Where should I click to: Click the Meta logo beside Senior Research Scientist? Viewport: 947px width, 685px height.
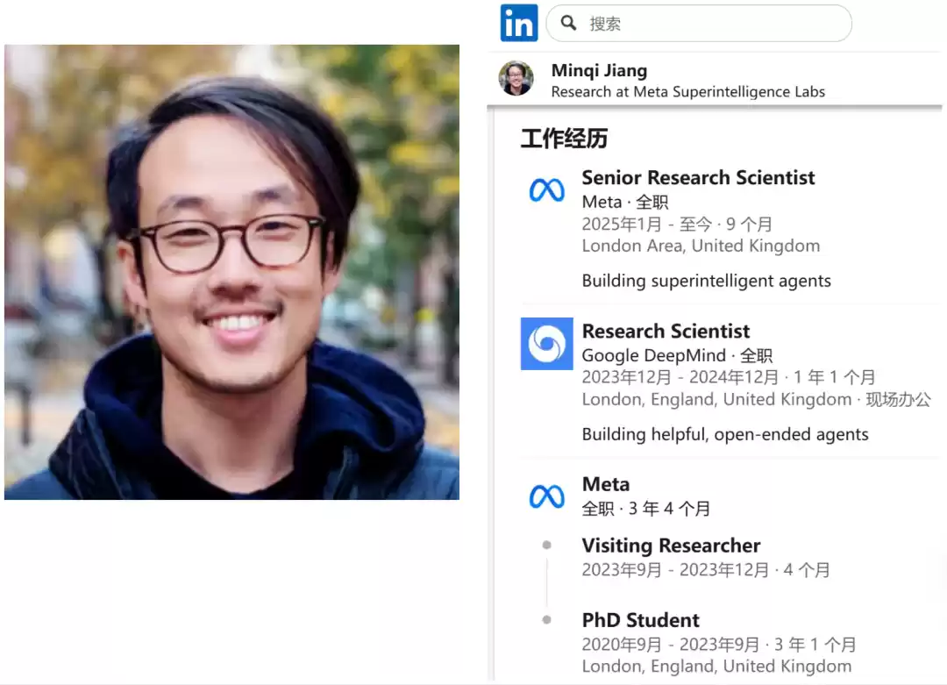click(x=546, y=190)
